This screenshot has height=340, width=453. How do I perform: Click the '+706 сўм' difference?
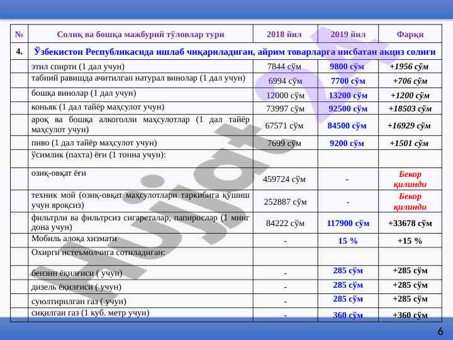tap(410, 81)
